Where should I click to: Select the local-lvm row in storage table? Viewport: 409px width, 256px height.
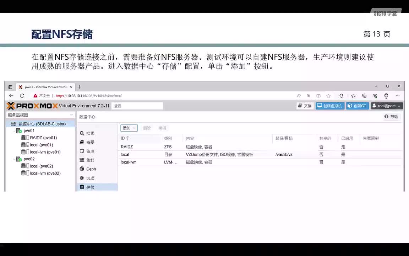(260, 162)
